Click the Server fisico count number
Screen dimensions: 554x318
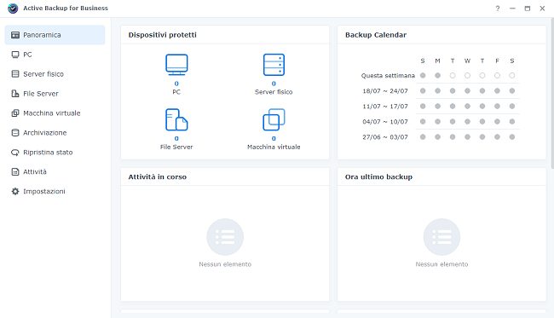(274, 84)
